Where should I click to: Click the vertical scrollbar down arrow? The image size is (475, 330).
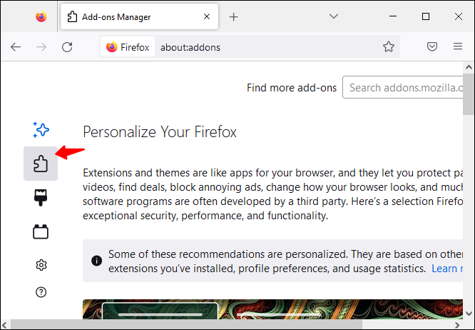(x=469, y=314)
